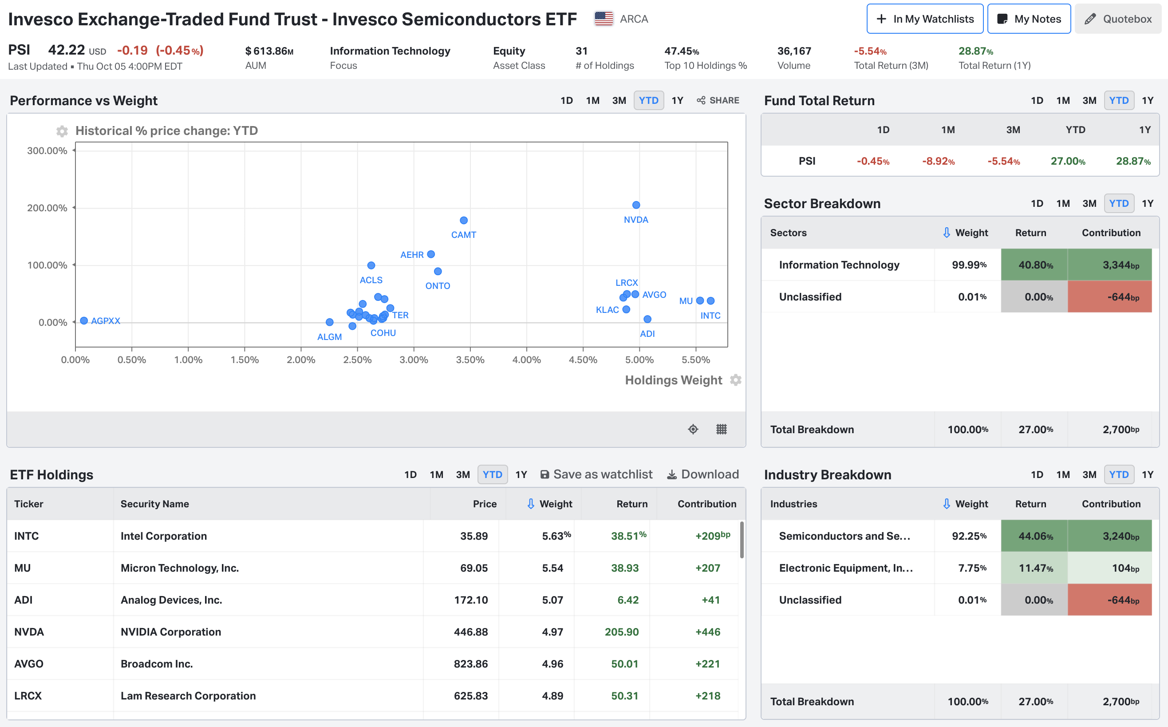Click the 40.80% return cell for Information Technology
Screen dimensions: 1168x727
pyautogui.click(x=1034, y=265)
